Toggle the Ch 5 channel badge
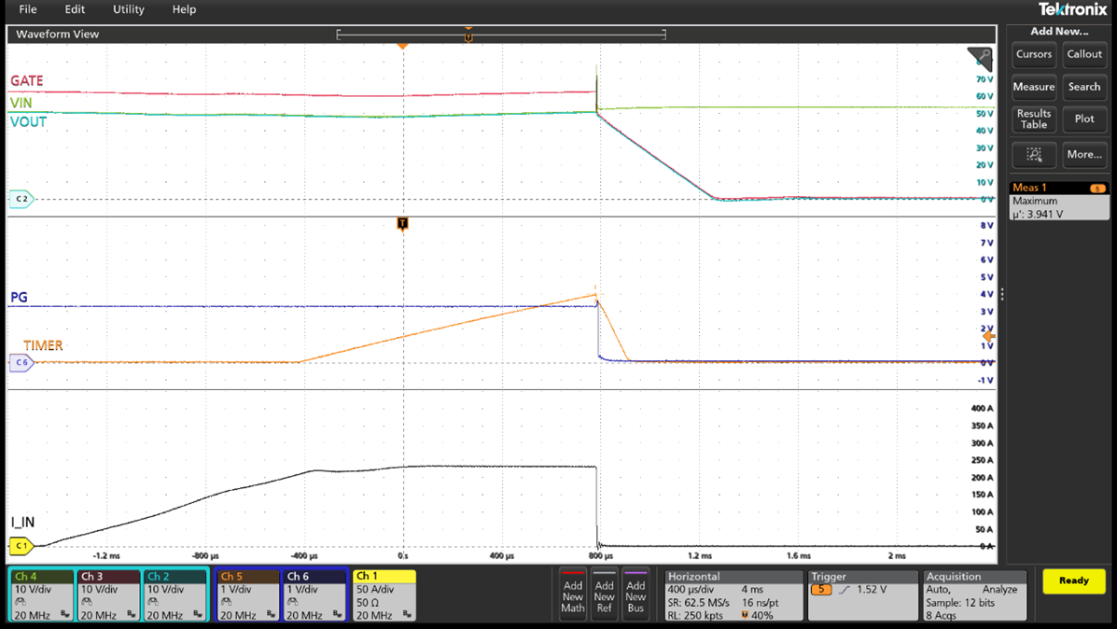This screenshot has height=629, width=1117. [x=247, y=594]
